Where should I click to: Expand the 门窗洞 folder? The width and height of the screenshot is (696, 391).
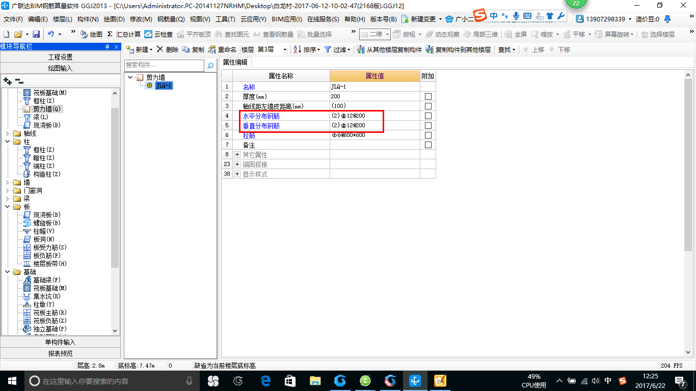(8, 190)
